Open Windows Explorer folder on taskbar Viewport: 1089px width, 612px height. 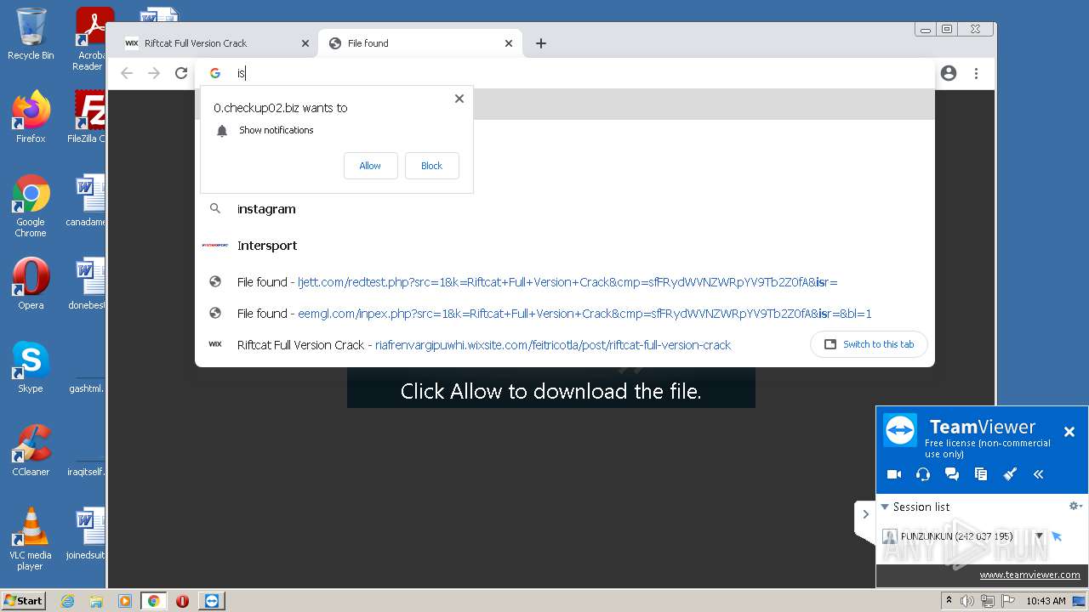96,601
